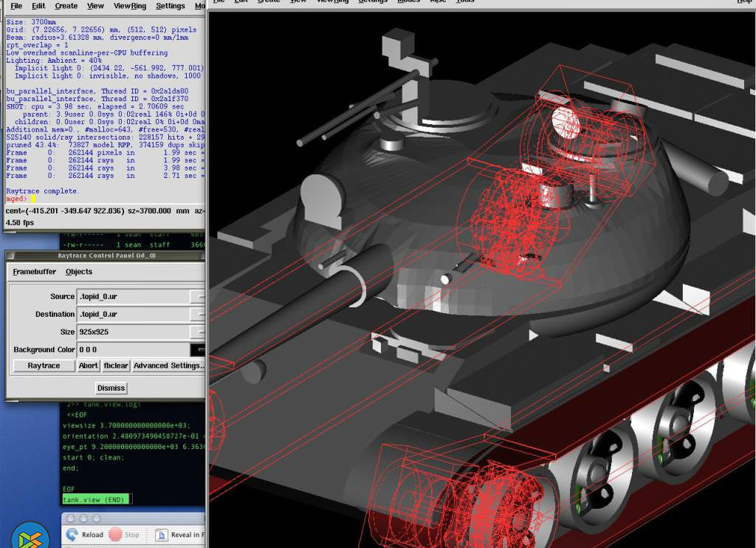Click the Reload icon in the toolbar
This screenshot has width=756, height=548.
[x=72, y=535]
